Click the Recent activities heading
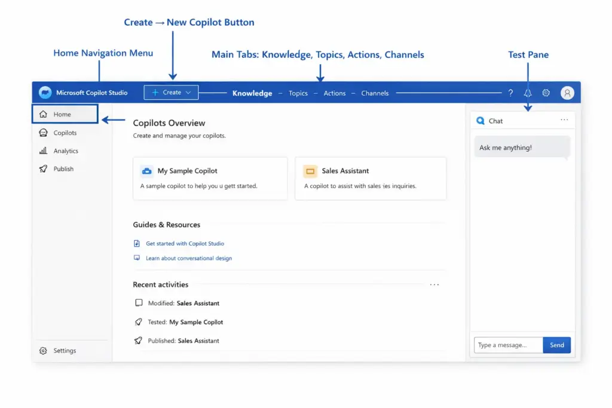Screen dimensions: 612x408 coord(160,284)
